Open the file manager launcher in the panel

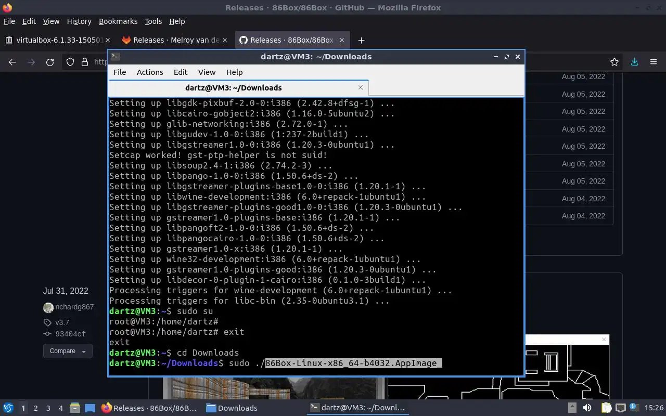point(74,408)
